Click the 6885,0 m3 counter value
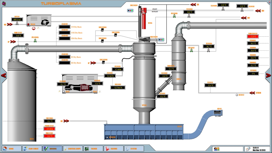Viewport: 272px width, 153px height. pos(17,19)
